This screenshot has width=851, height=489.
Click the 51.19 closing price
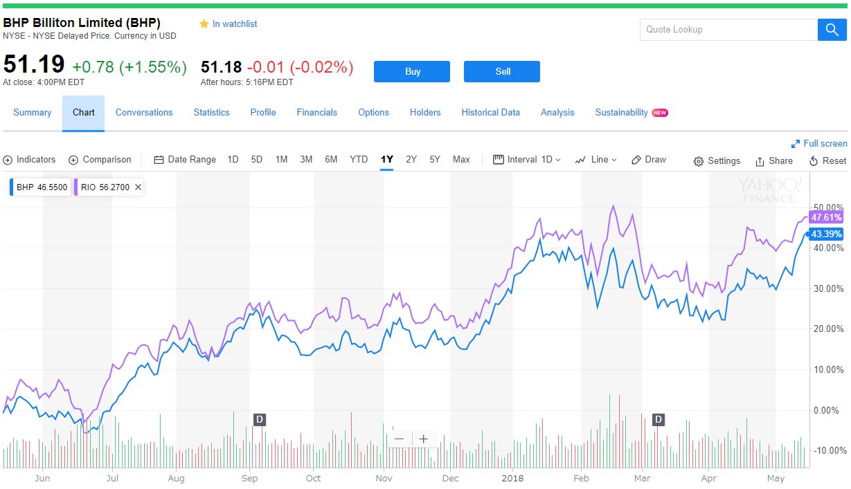click(x=34, y=65)
